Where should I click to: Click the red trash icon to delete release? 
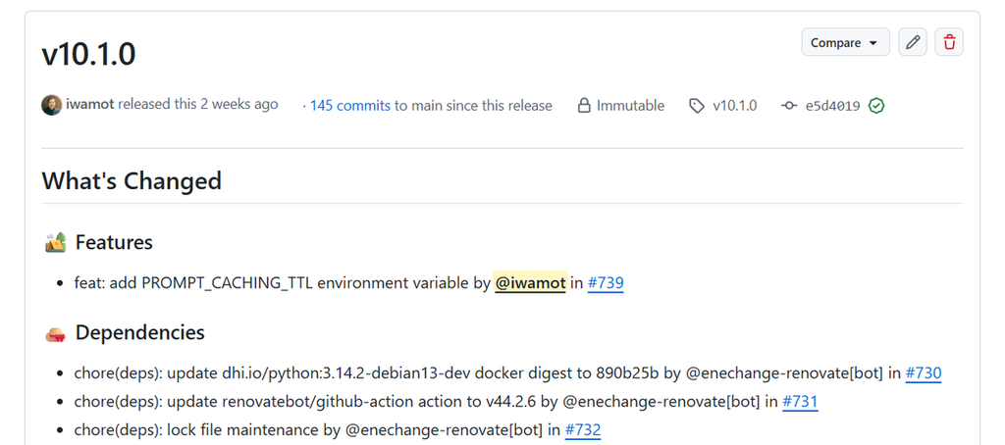949,42
